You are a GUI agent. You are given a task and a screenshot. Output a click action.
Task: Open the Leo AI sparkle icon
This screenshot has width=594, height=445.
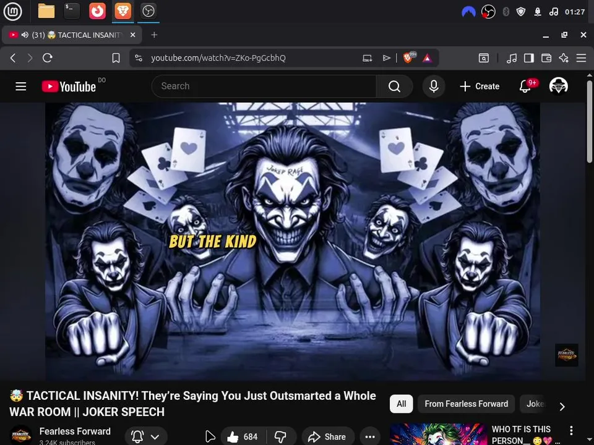564,58
